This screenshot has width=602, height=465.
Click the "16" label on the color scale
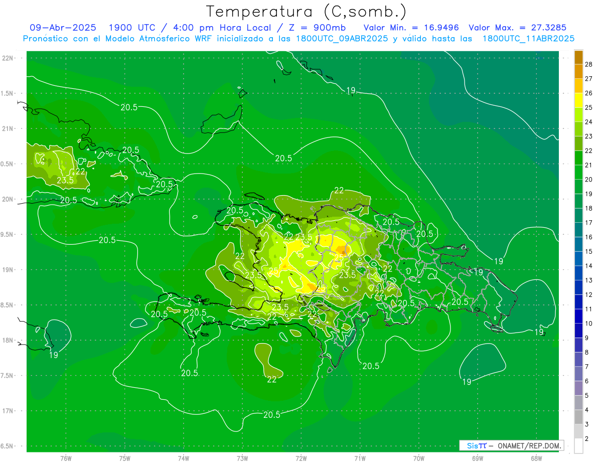[x=589, y=237]
